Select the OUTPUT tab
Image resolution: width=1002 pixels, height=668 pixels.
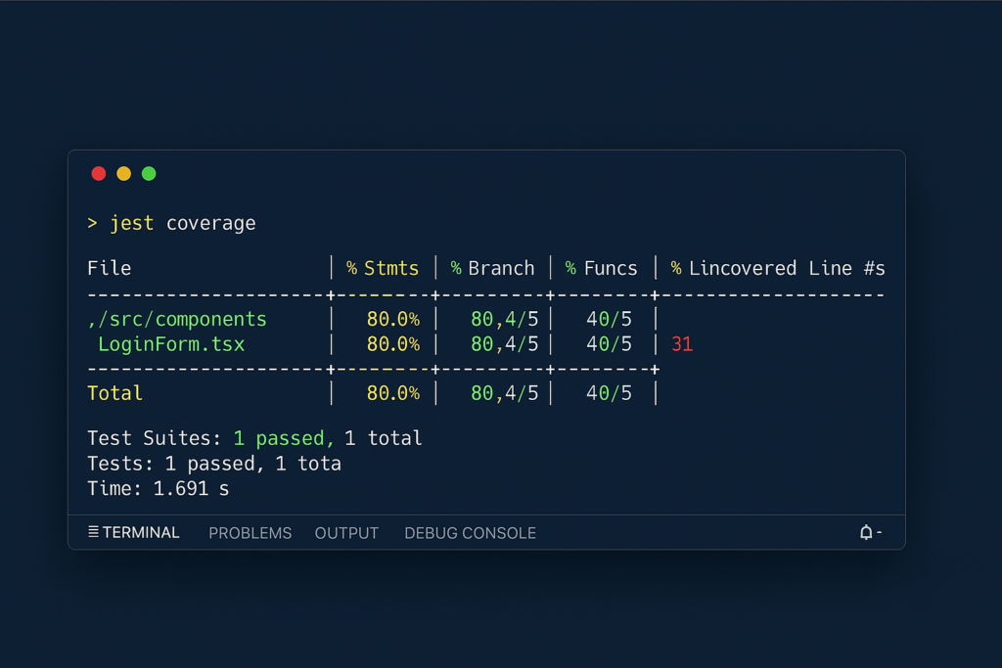point(346,533)
